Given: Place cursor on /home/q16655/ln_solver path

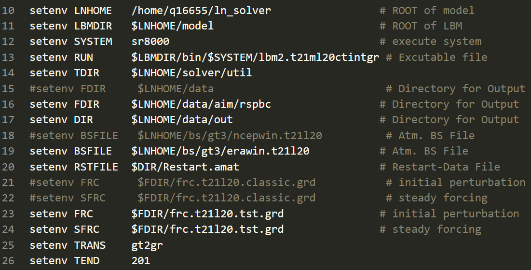Looking at the screenshot, I should (x=201, y=11).
